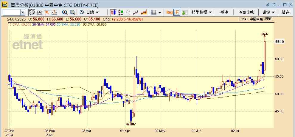Switch to the candlestick chart type

(113, 12)
